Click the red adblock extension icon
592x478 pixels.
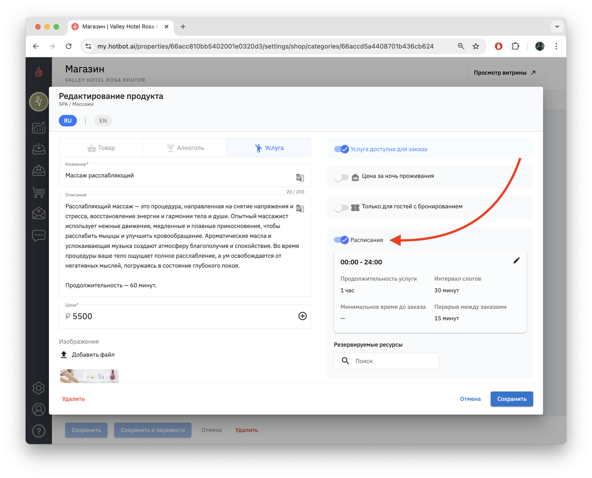(498, 46)
